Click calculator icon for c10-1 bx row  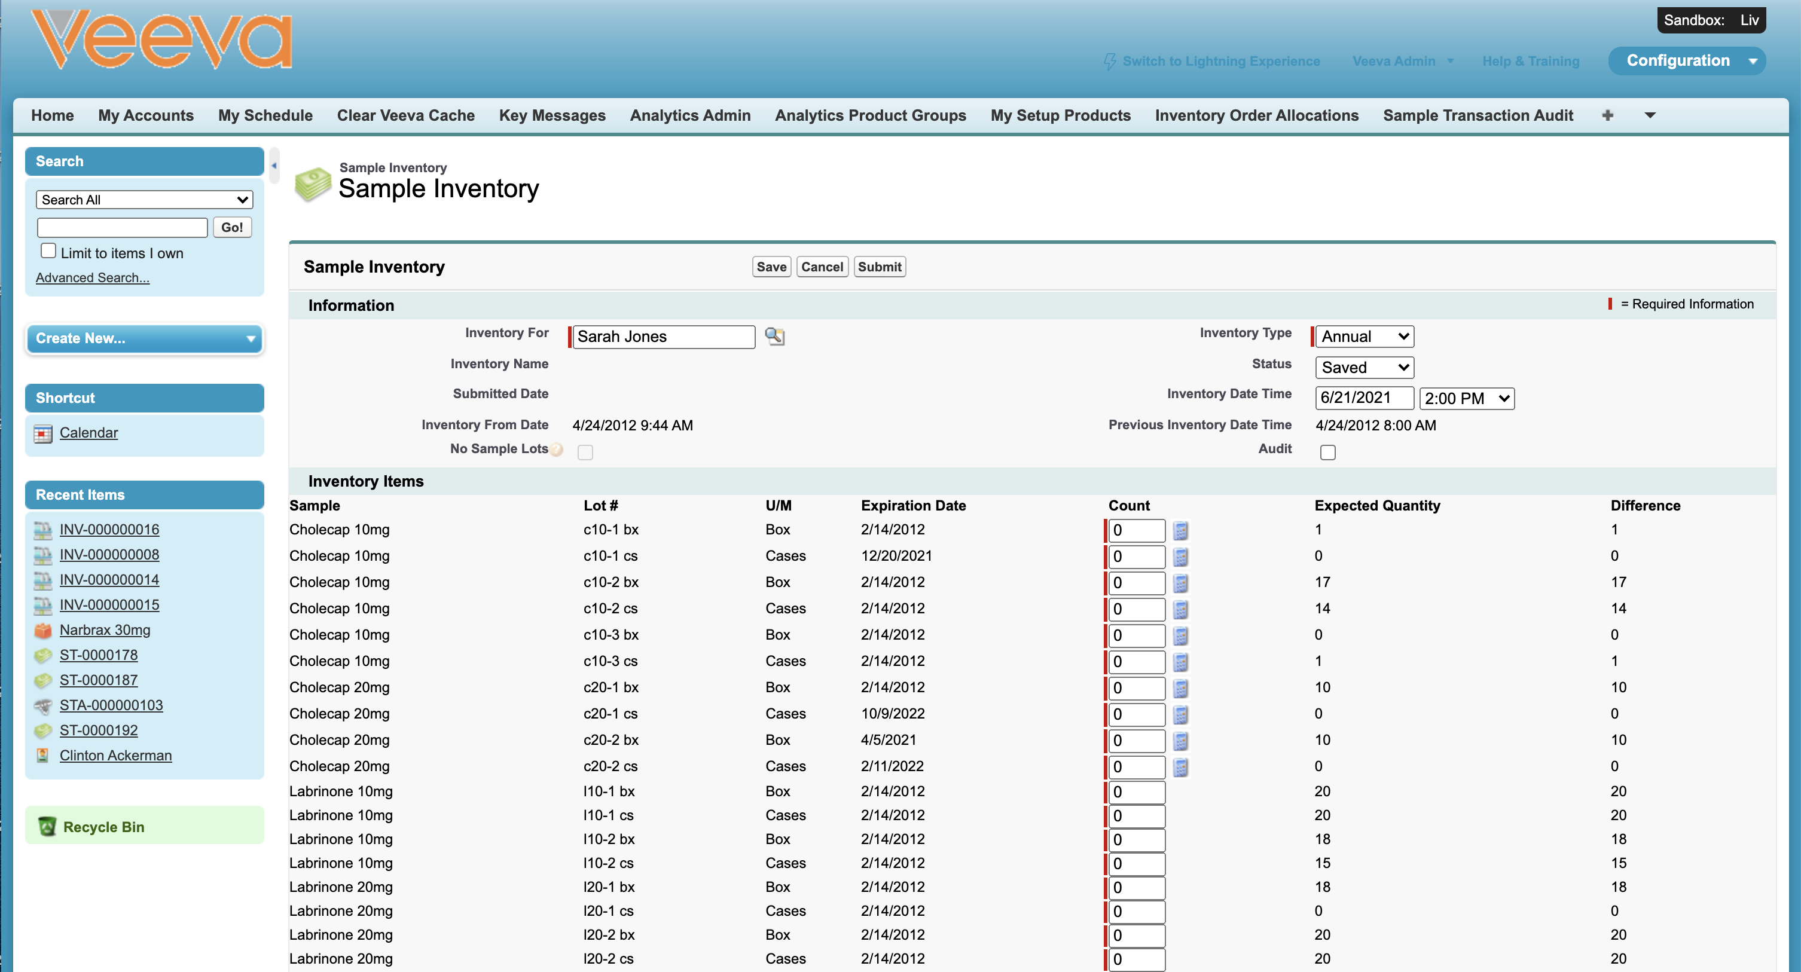tap(1180, 530)
